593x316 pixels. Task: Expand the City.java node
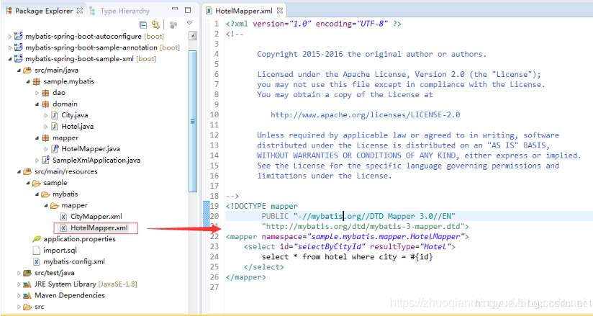[x=46, y=115]
